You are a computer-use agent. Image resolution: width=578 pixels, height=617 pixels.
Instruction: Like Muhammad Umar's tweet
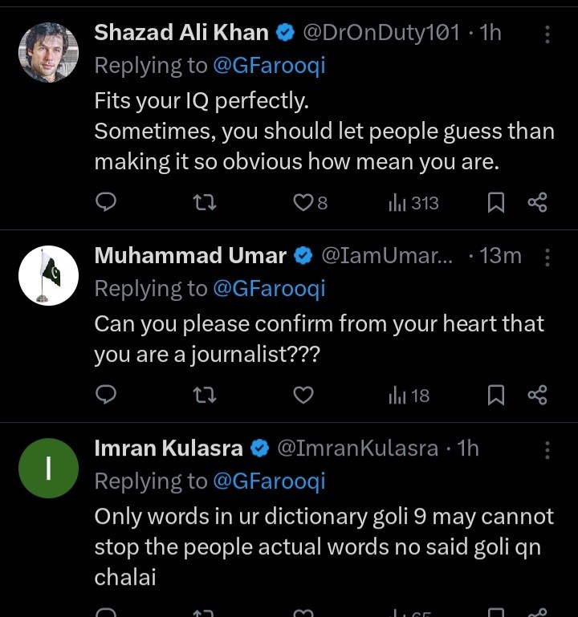(x=303, y=395)
